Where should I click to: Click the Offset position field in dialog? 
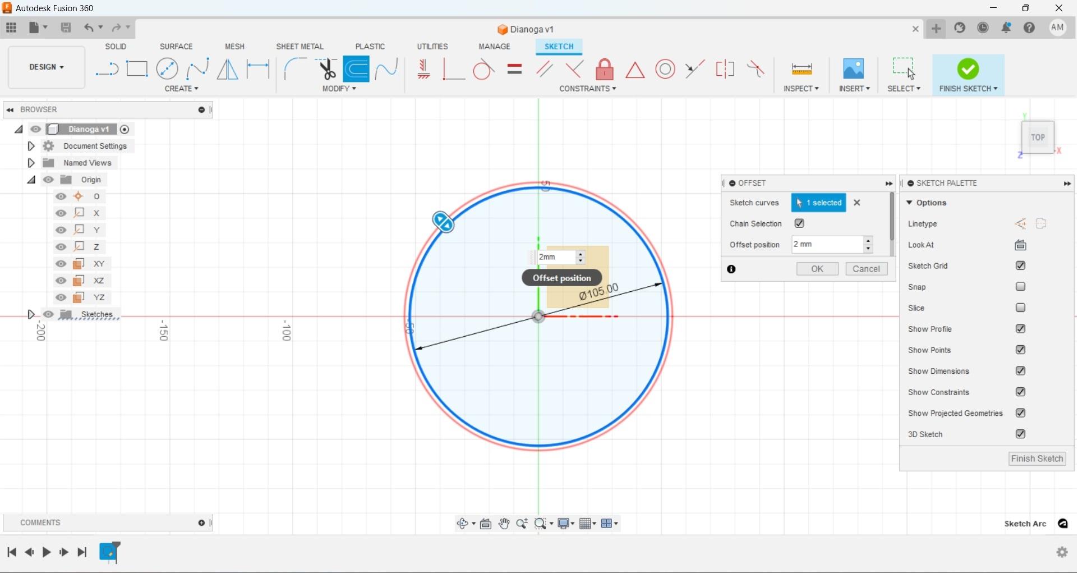(x=827, y=245)
